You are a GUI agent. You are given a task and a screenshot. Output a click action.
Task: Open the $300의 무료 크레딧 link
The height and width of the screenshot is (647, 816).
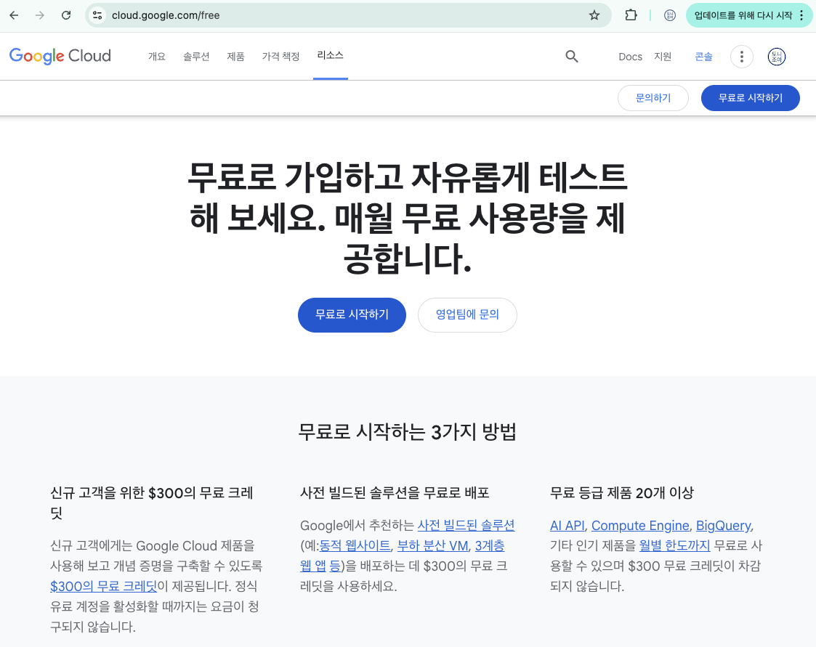tap(103, 586)
